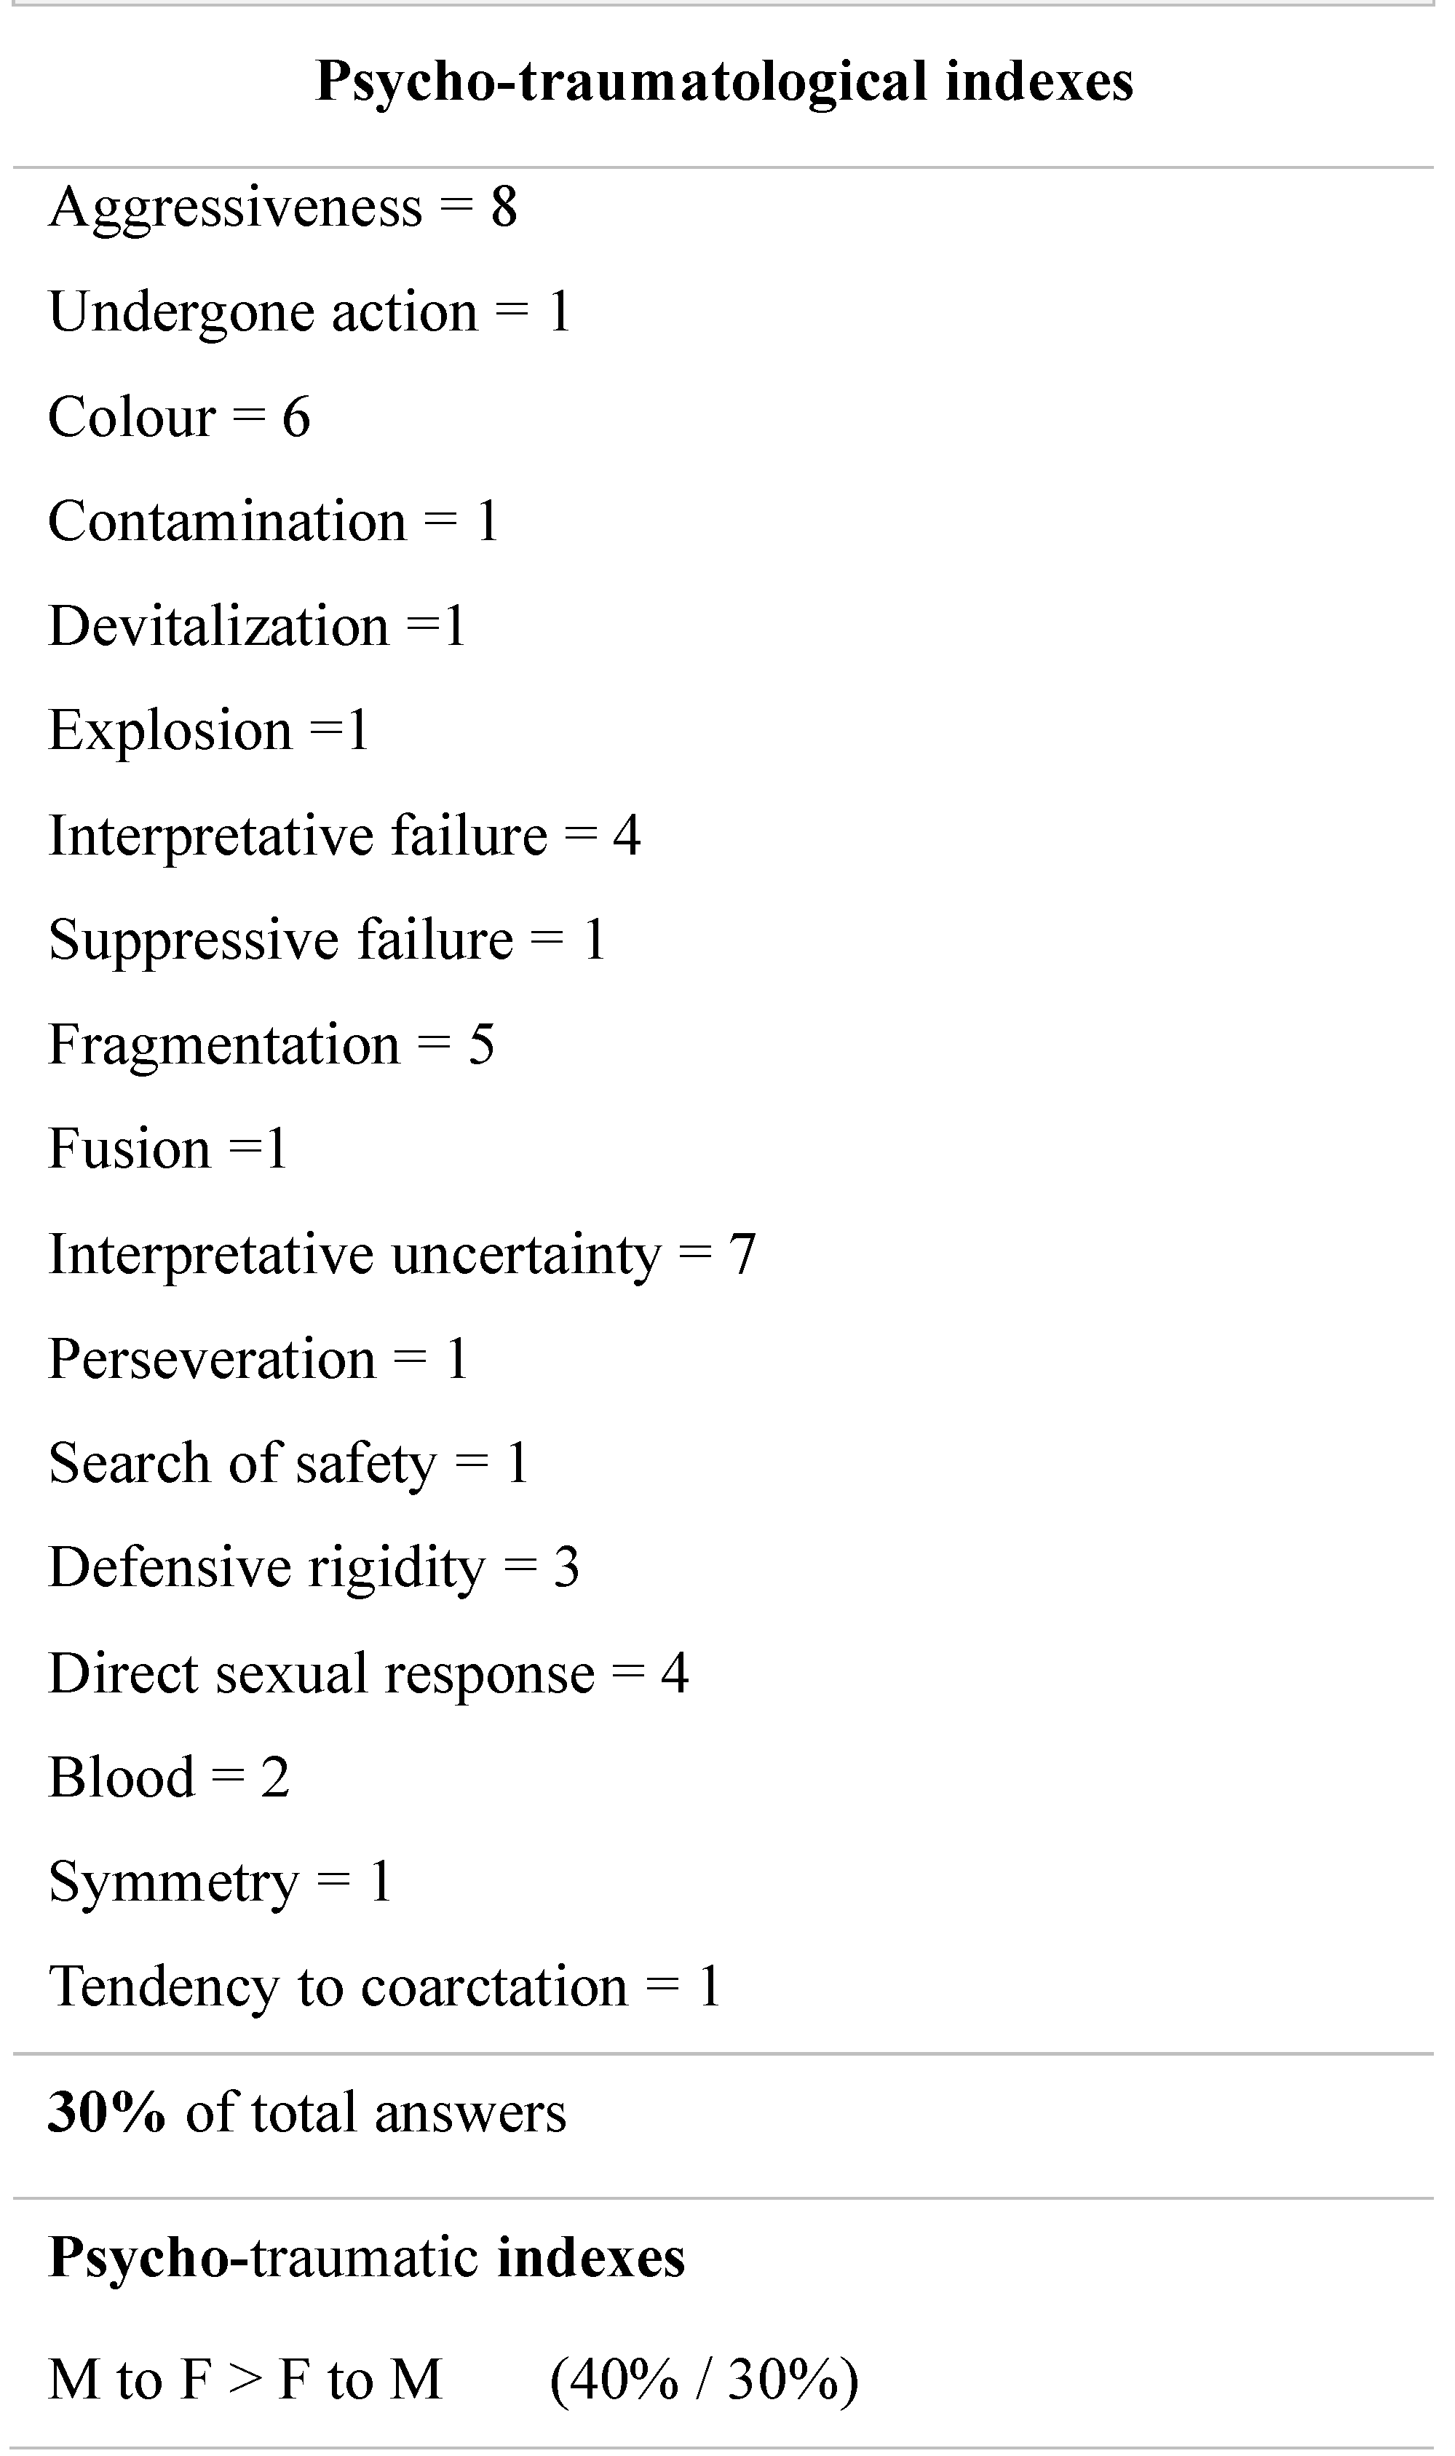Image resolution: width=1455 pixels, height=2456 pixels.
Task: Select the 'Fragmentation = 5' entry
Action: (271, 1044)
